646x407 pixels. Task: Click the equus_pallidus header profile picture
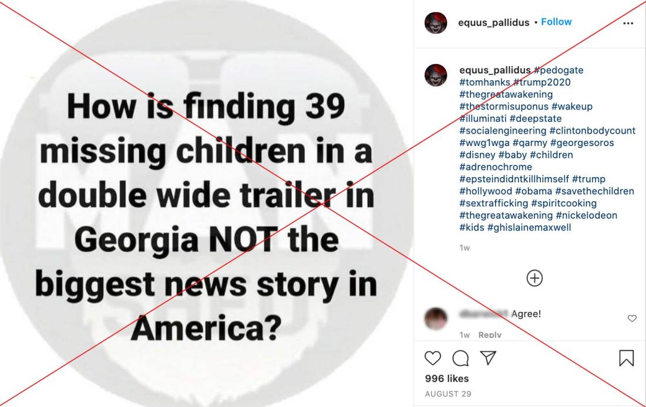coord(436,23)
